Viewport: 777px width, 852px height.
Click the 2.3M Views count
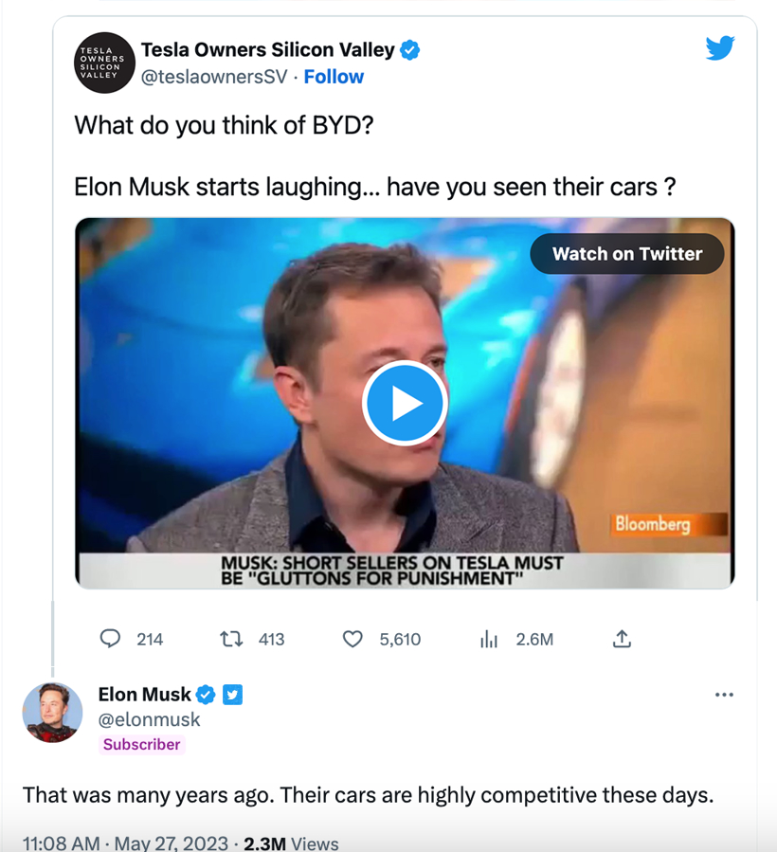(291, 843)
